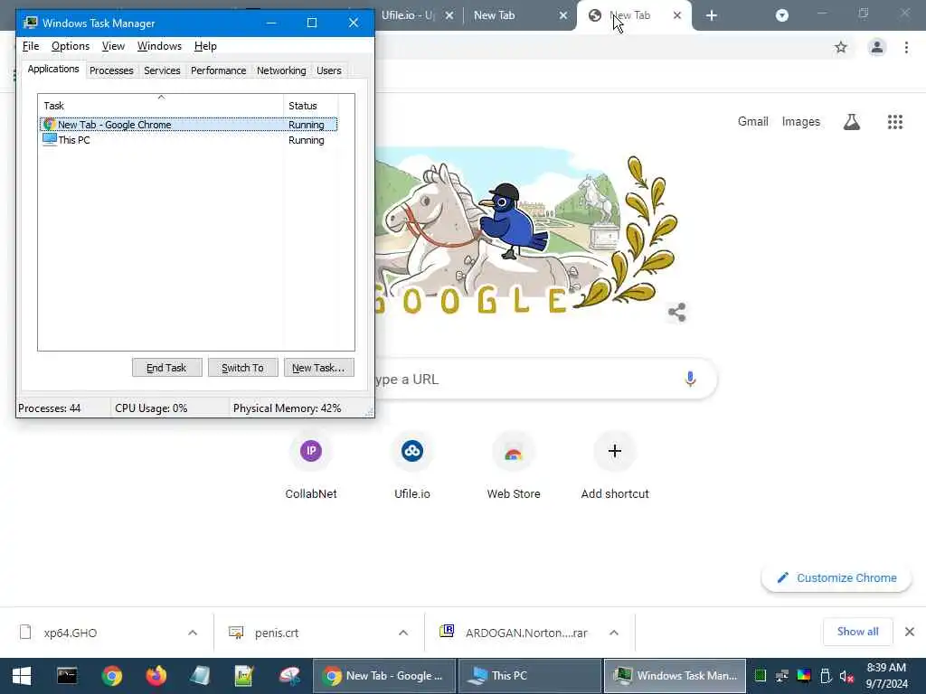
Task: Switch to the Services tab
Action: pyautogui.click(x=162, y=70)
